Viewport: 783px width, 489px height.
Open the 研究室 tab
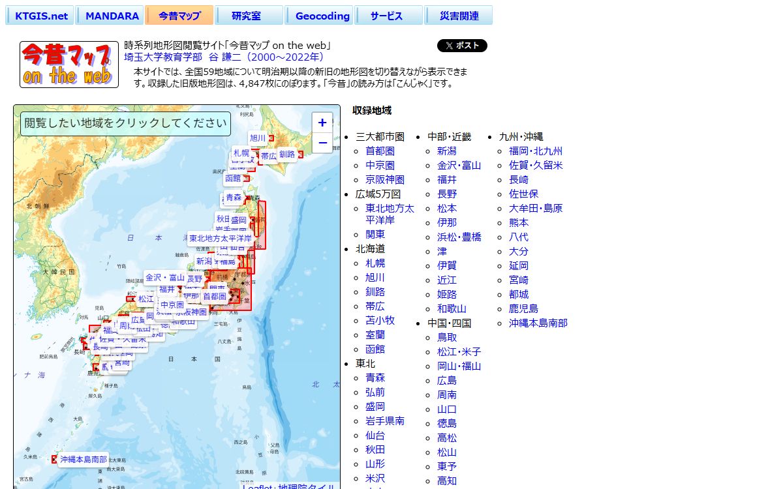coord(249,16)
